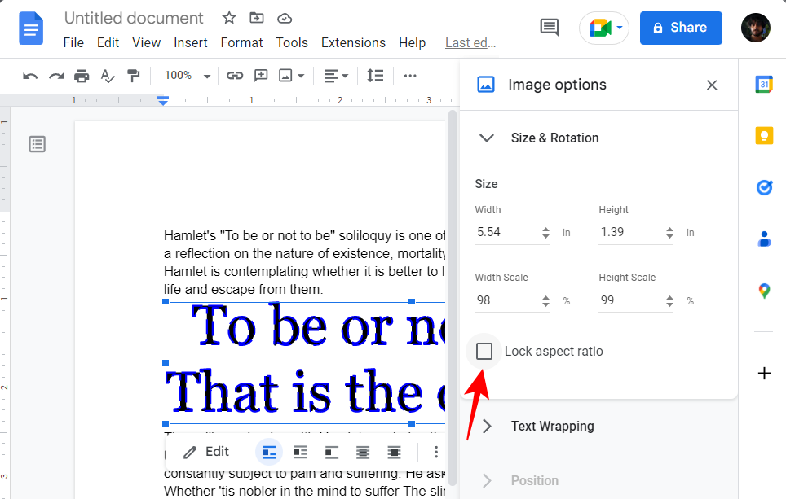Screen dimensions: 786x499
Task: Click the undo arrow in toolbar
Action: pyautogui.click(x=30, y=76)
